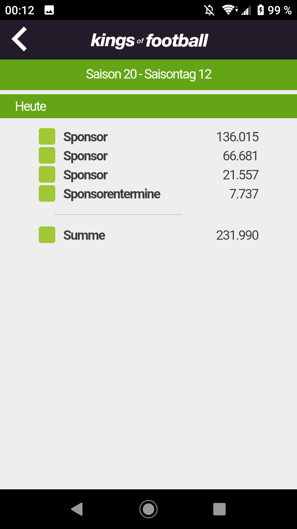Tap the clock showing 00:12

click(x=20, y=10)
